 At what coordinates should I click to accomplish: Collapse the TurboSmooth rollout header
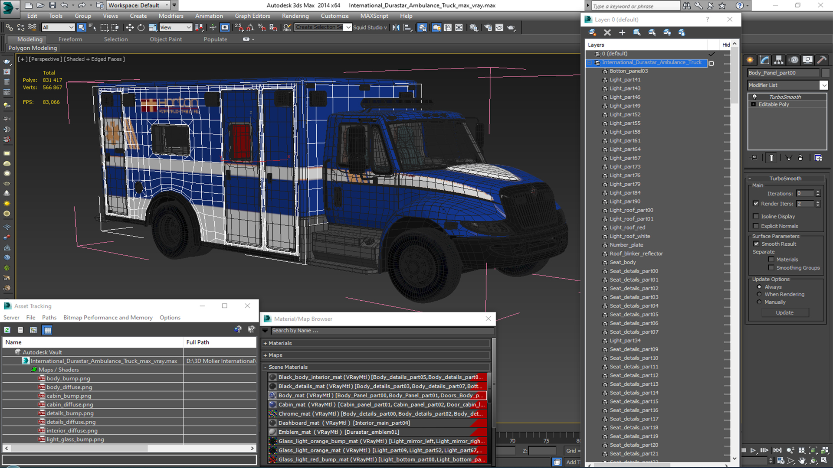(785, 179)
